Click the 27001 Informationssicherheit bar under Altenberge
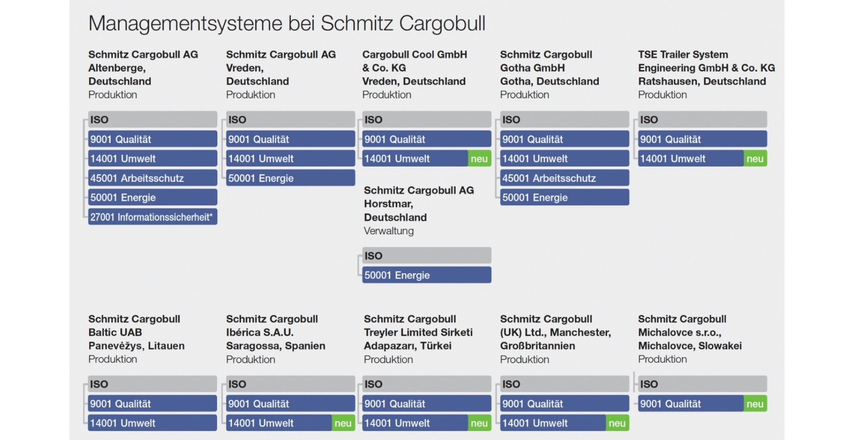854x440 pixels. (153, 217)
